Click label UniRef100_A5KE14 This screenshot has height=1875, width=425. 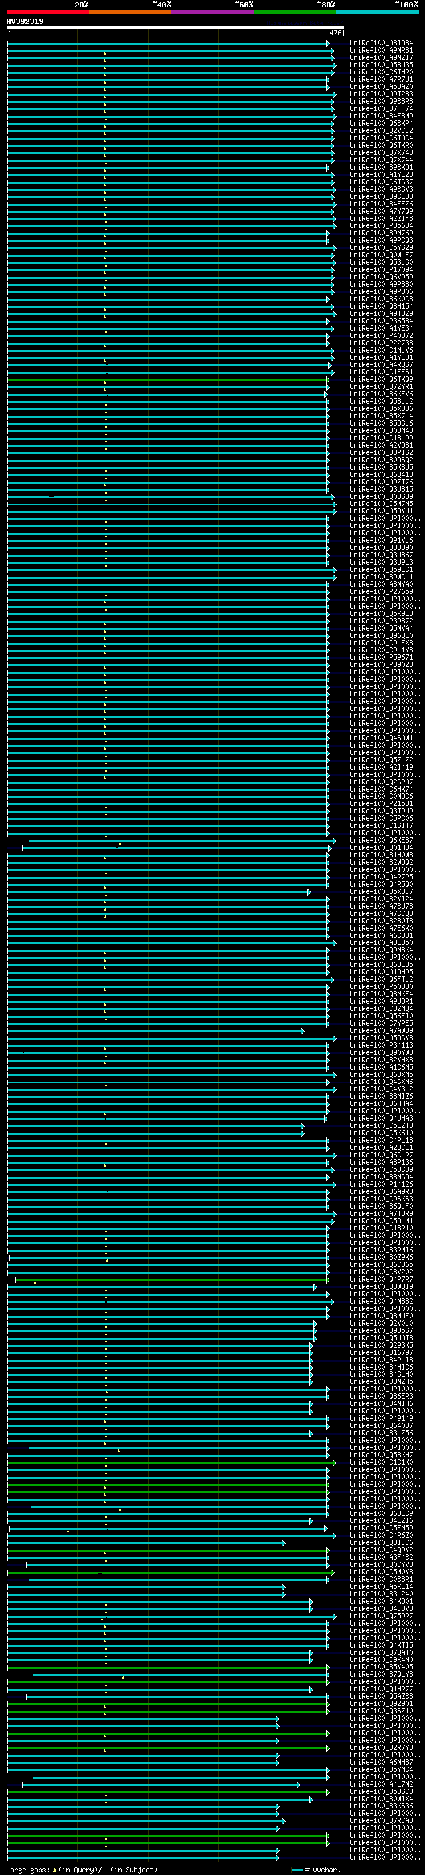(x=381, y=1587)
